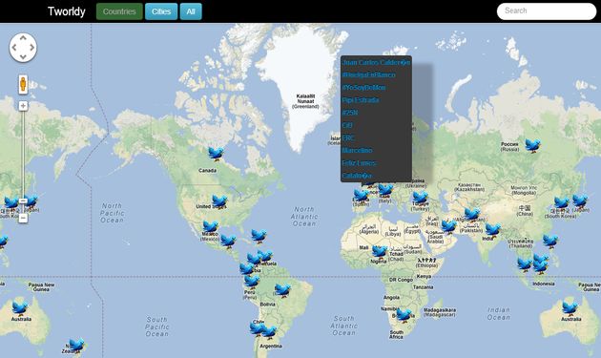This screenshot has height=358, width=601.
Task: Zoom out with the minus button
Action: click(x=23, y=219)
